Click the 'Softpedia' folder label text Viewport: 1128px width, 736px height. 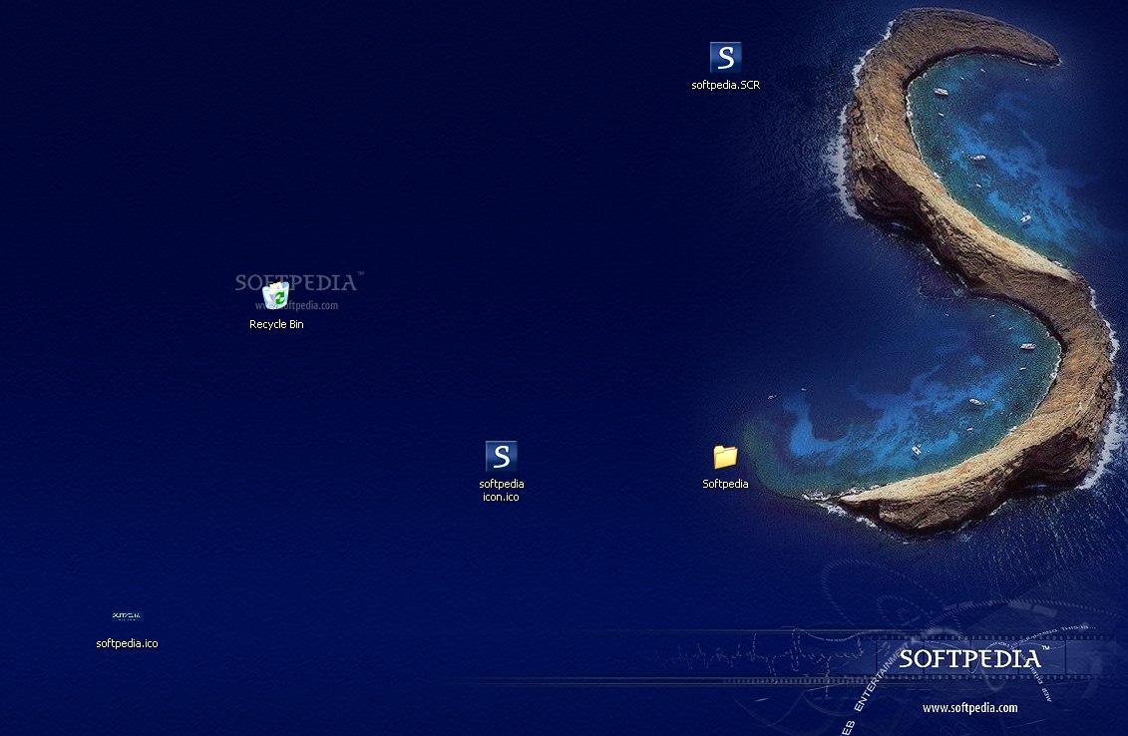(725, 485)
